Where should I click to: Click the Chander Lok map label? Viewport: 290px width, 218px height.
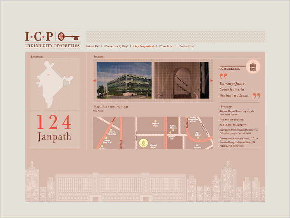pyautogui.click(x=171, y=138)
